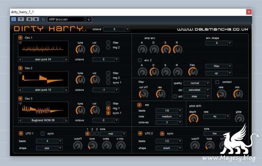Open the arp note medium dropdown
262x166 pixels.
point(169,116)
